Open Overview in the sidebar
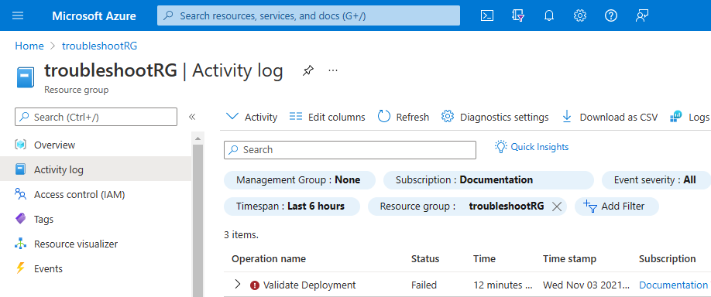The image size is (711, 297). coord(96,145)
